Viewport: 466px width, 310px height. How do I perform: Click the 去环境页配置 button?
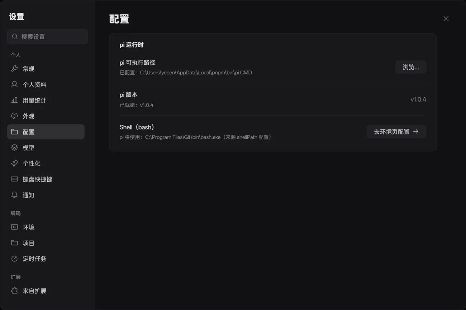pos(396,132)
